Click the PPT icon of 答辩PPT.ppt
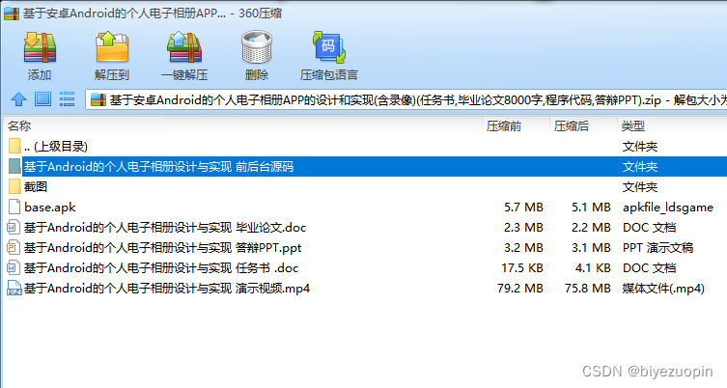 (14, 247)
